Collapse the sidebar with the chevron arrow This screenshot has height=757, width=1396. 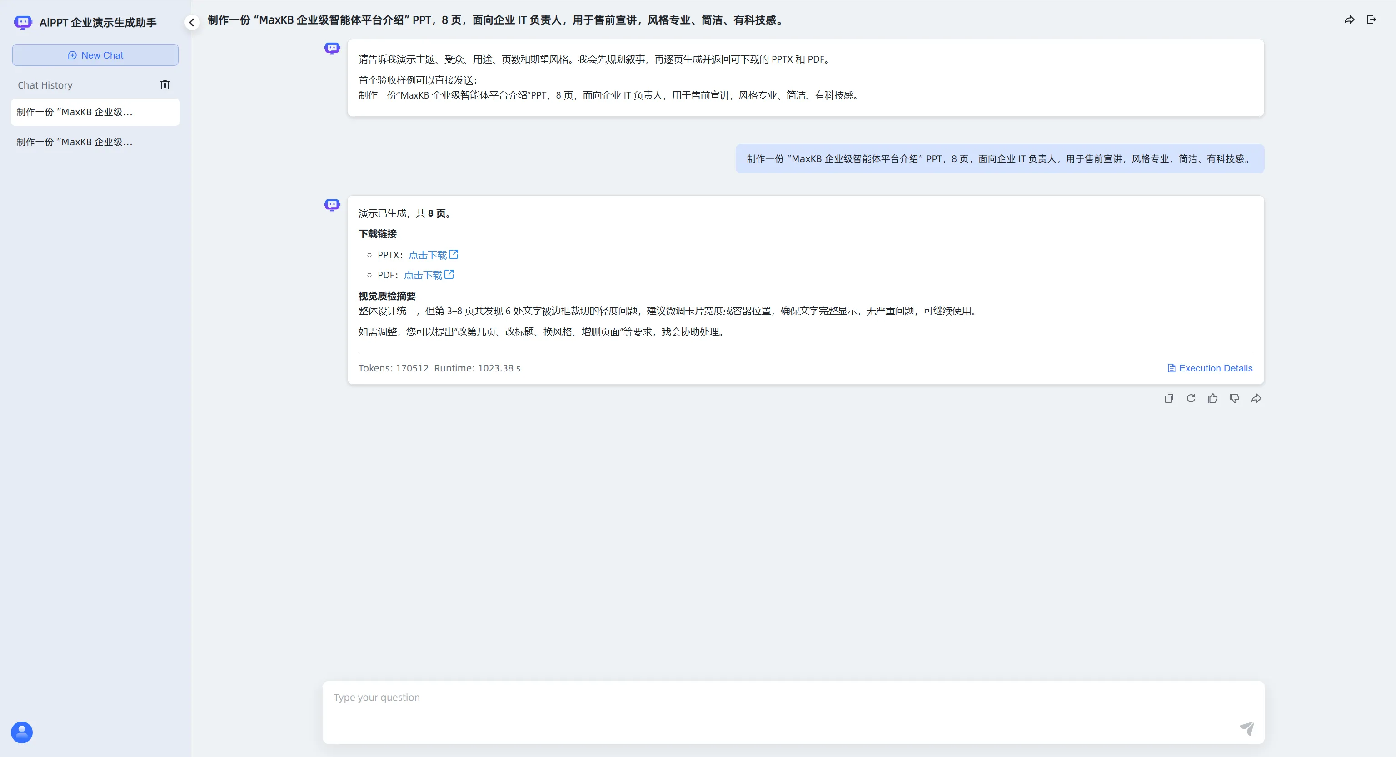pos(192,22)
